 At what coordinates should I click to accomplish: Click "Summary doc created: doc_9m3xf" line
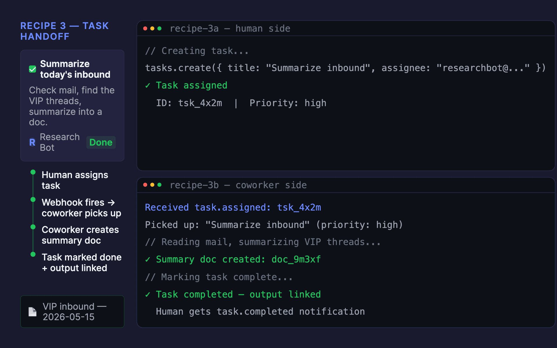[233, 259]
